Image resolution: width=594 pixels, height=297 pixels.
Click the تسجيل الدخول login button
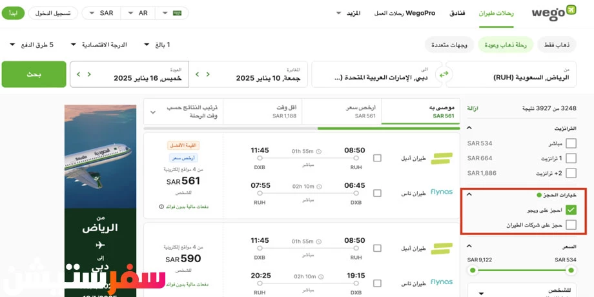click(x=52, y=13)
